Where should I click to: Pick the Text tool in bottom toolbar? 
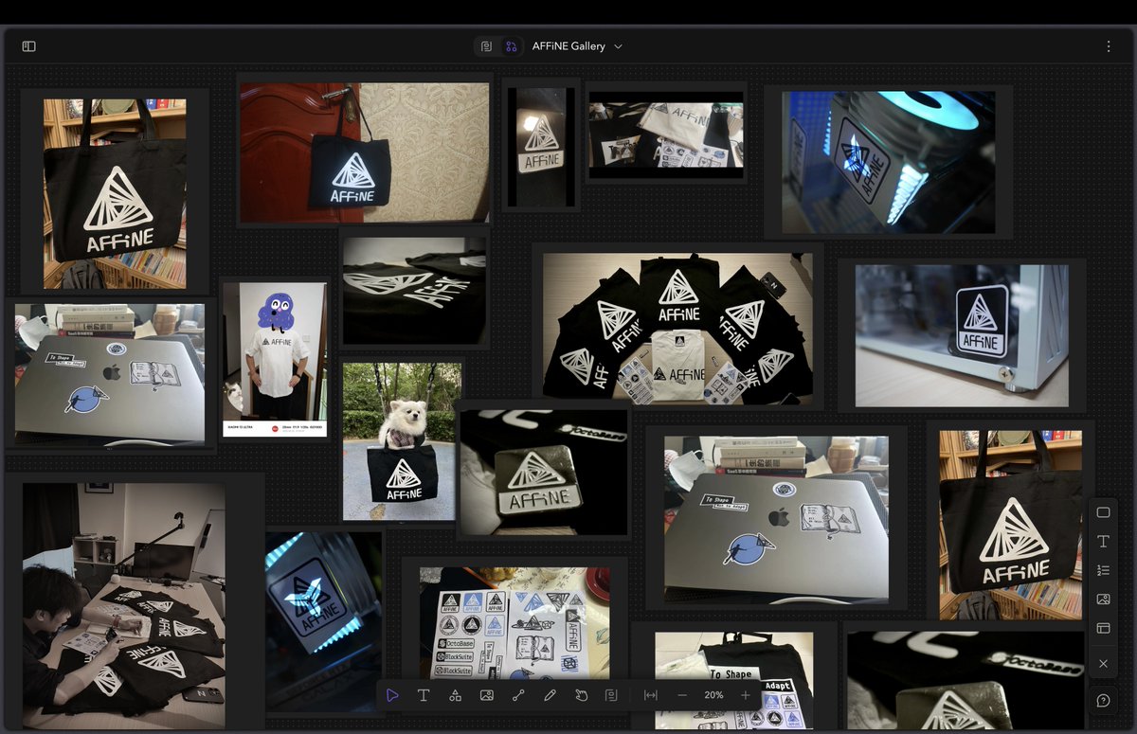coord(424,695)
